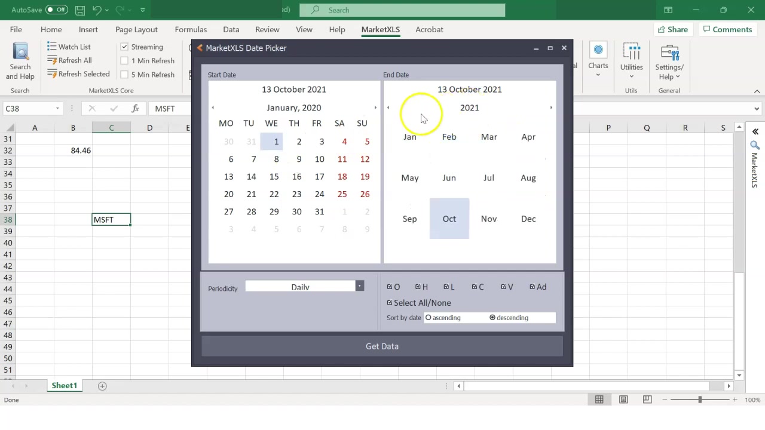This screenshot has height=430, width=765.
Task: Pick day 15 in the Start Date calendar
Action: click(x=274, y=177)
